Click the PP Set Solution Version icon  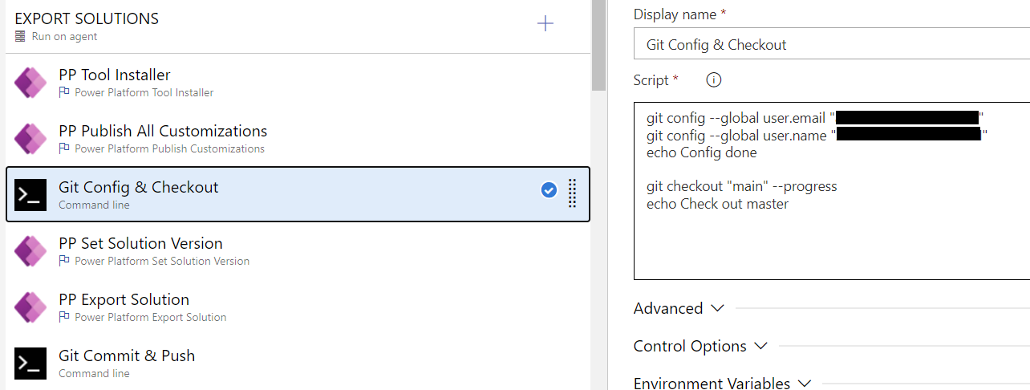30,251
